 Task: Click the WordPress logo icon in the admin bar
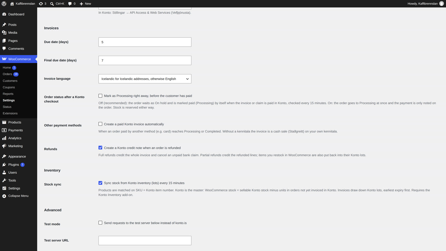pyautogui.click(x=4, y=4)
